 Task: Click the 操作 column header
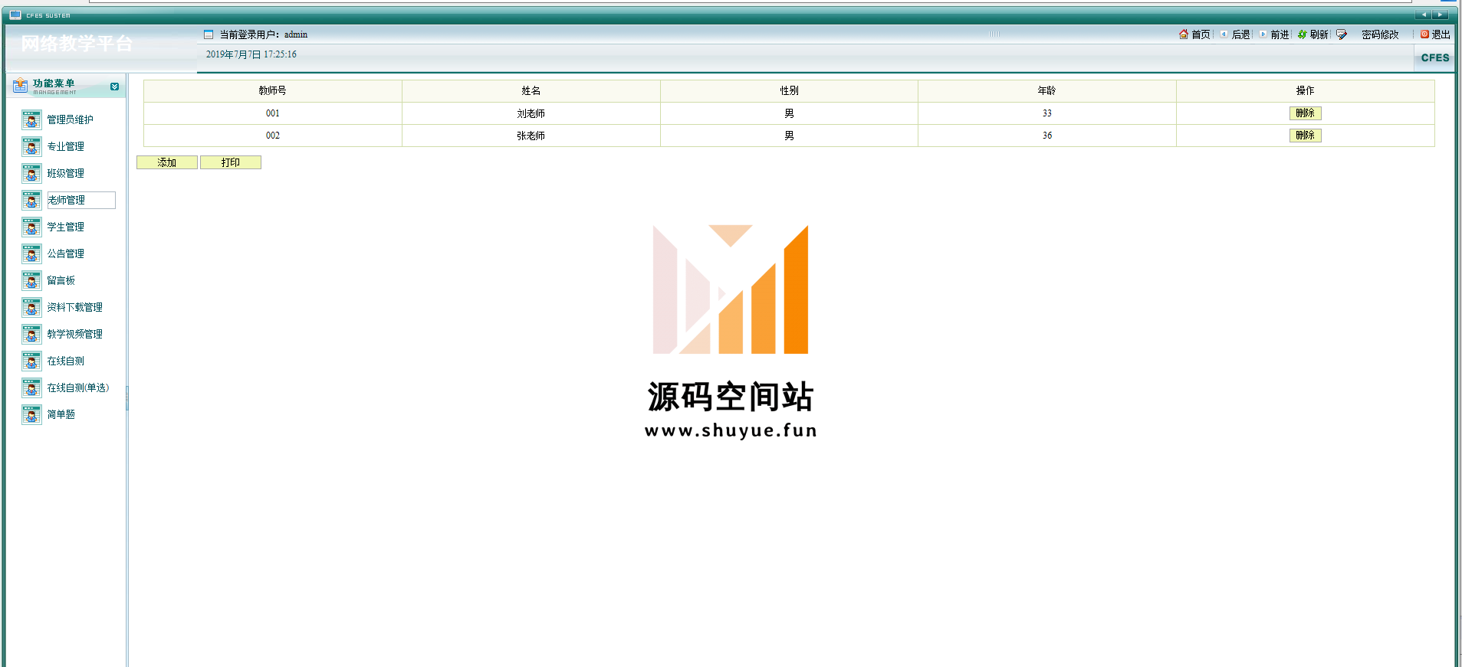pos(1306,91)
